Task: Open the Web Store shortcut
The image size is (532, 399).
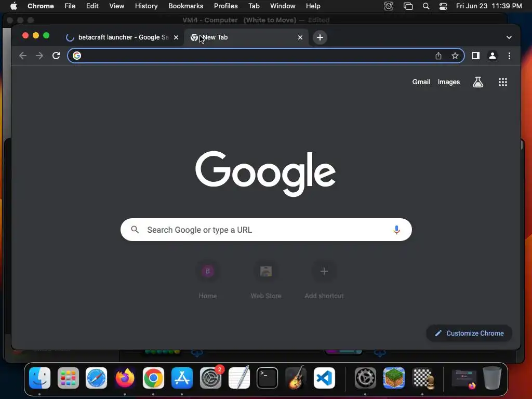Action: (x=266, y=281)
